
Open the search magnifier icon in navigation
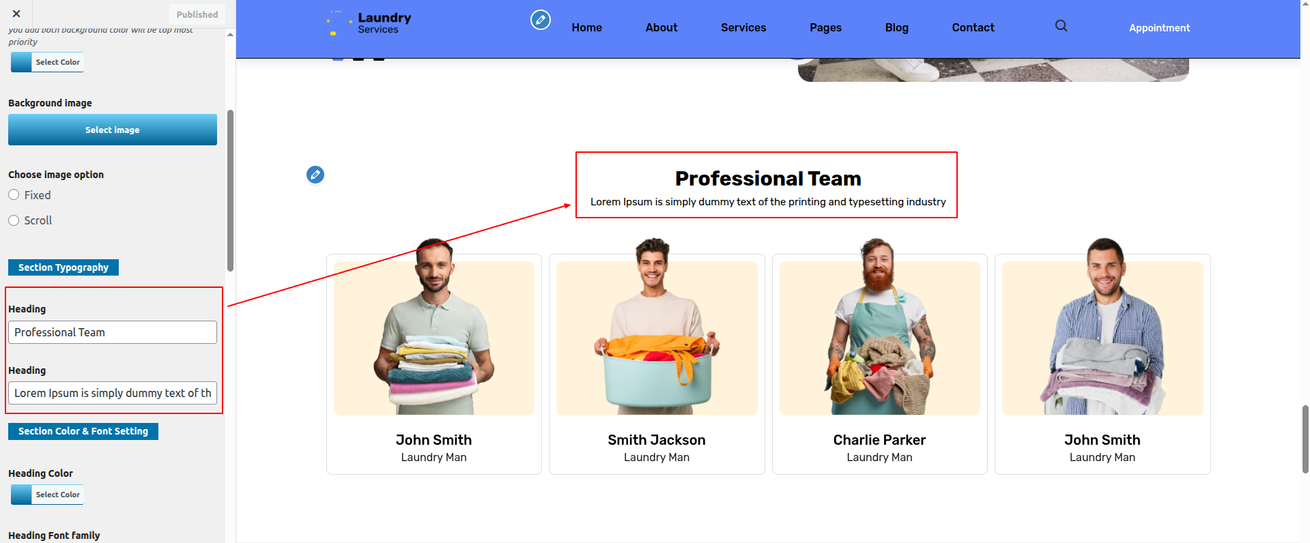[x=1061, y=26]
